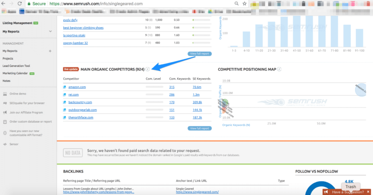Viewport: 373px width, 195px height.
Task: Open johnfdoherty.com referring page link
Action: pyautogui.click(x=99, y=192)
